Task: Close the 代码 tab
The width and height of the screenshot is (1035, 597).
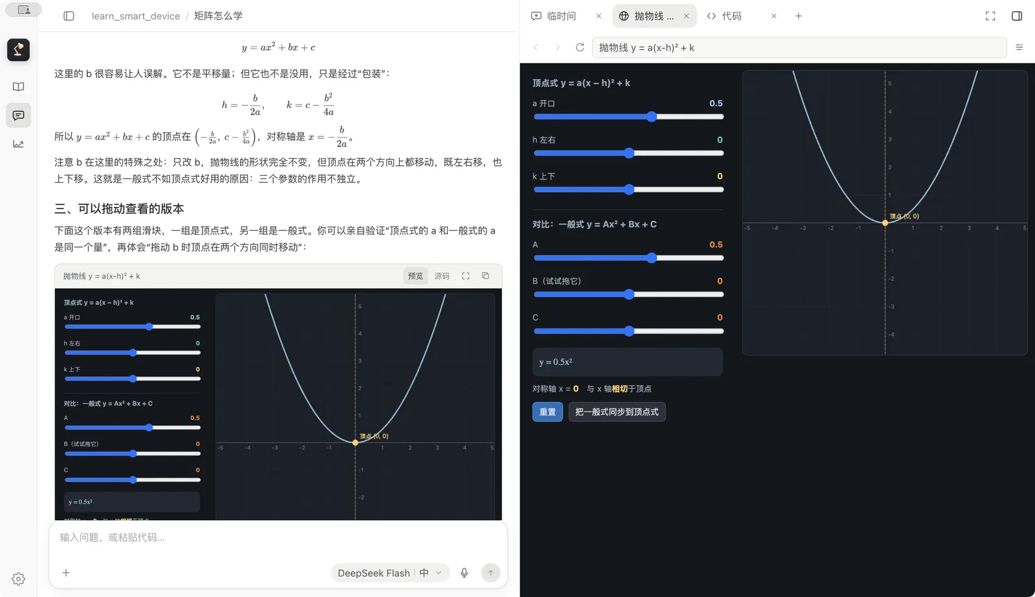Action: [x=774, y=16]
